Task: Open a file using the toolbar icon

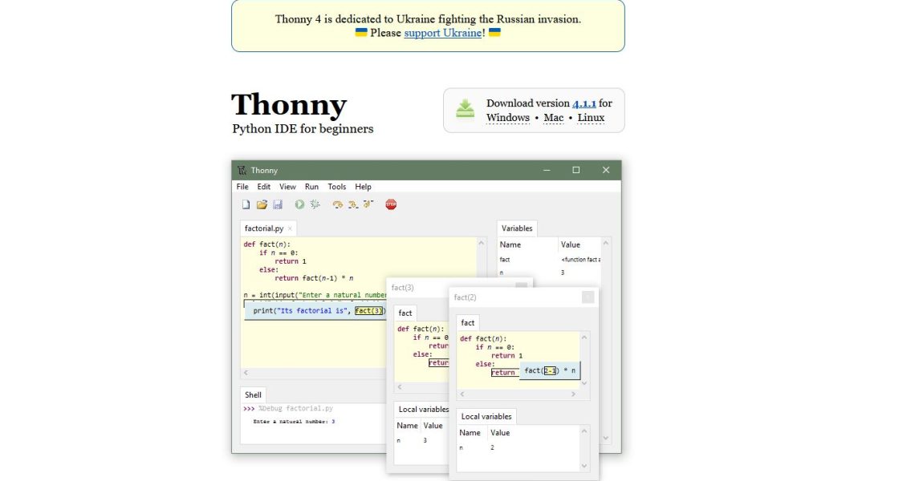Action: coord(262,204)
